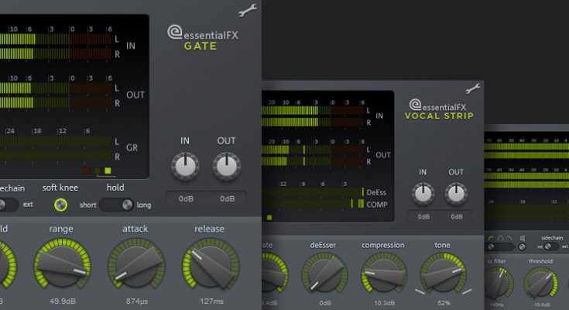Click the Gate range value 49.9dB
The height and width of the screenshot is (310, 569).
(61, 301)
